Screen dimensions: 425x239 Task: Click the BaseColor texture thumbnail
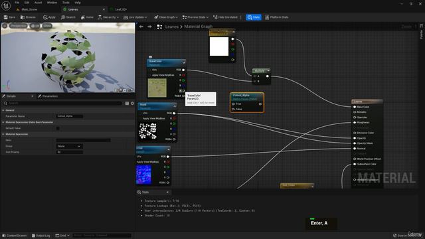pyautogui.click(x=157, y=88)
